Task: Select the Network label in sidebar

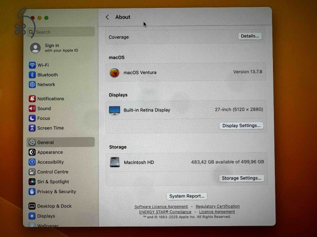Action: [x=46, y=84]
